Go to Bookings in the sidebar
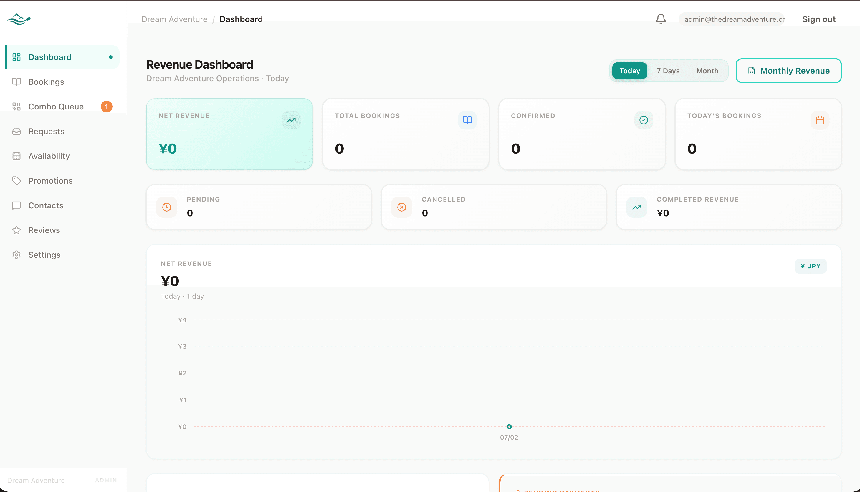This screenshot has width=860, height=492. coord(62,82)
